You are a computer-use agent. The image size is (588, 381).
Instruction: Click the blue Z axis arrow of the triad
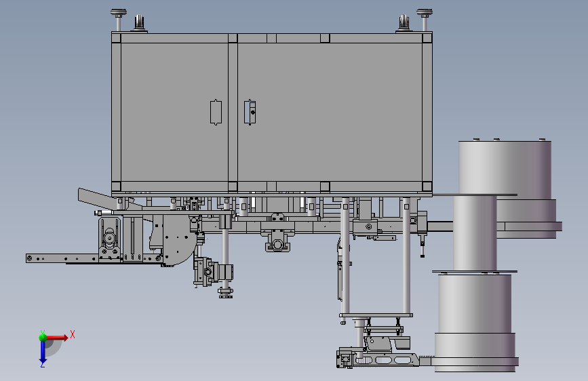[43, 352]
